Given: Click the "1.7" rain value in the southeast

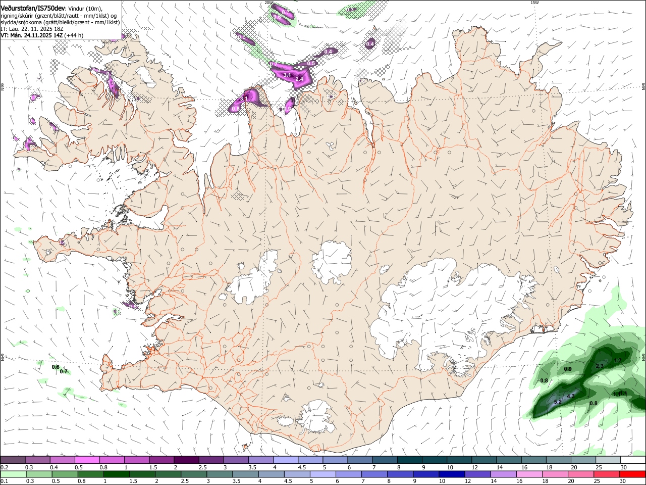Looking at the screenshot, I should tap(618, 361).
